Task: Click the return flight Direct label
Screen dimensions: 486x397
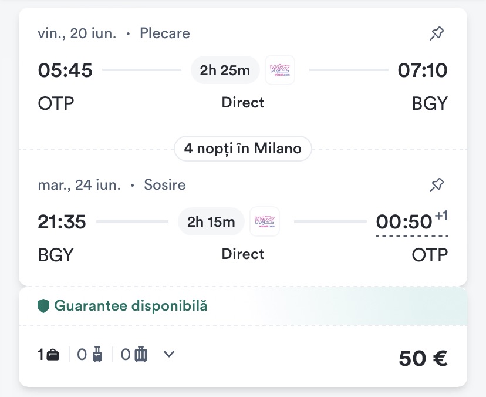Action: click(242, 254)
